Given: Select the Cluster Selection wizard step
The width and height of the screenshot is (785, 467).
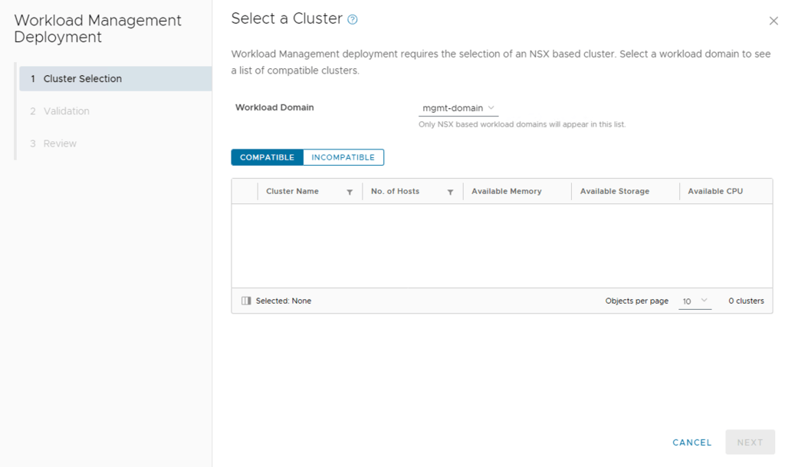Looking at the screenshot, I should [x=83, y=79].
